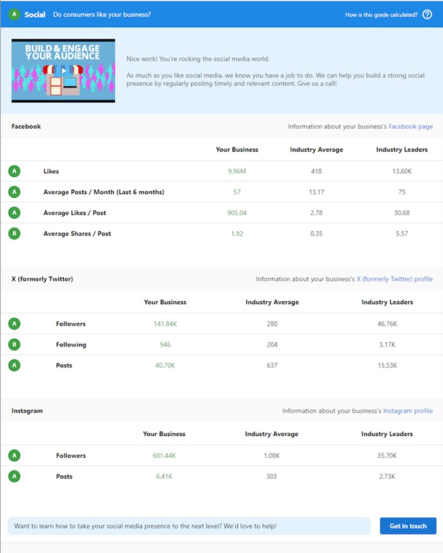Viewport: 443px width, 553px height.
Task: Click Facebook table's Industry Average column header
Action: 316,150
